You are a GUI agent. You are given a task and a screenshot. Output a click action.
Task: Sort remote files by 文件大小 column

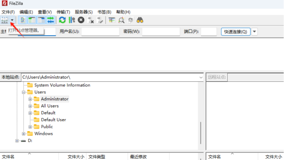click(271, 157)
